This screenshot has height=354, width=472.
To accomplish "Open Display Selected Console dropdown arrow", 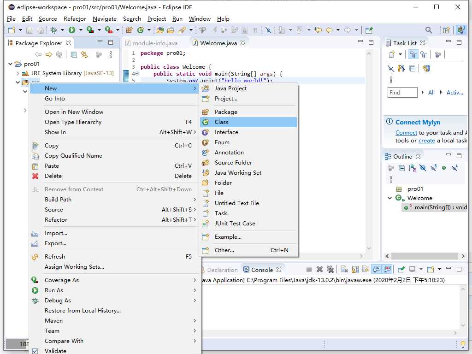I will tap(421, 269).
